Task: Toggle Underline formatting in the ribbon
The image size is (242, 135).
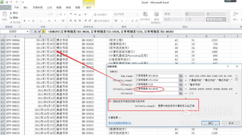Action: point(33,21)
